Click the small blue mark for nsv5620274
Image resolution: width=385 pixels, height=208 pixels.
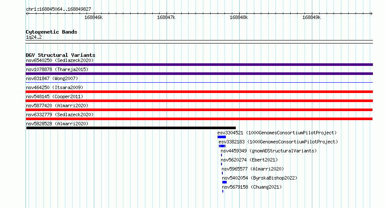pos(221,164)
